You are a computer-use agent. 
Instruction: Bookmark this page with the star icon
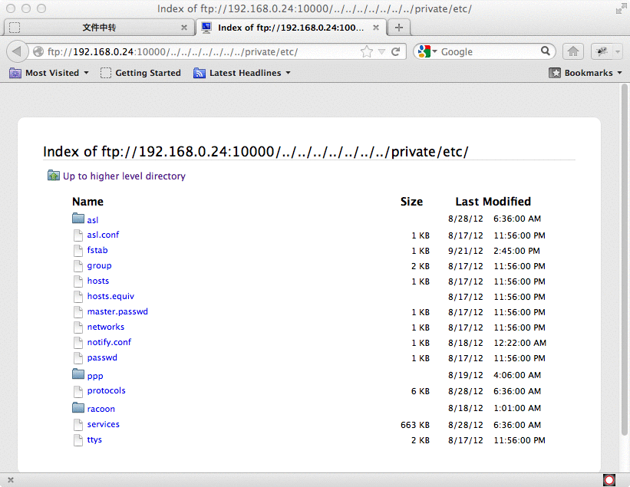(367, 51)
